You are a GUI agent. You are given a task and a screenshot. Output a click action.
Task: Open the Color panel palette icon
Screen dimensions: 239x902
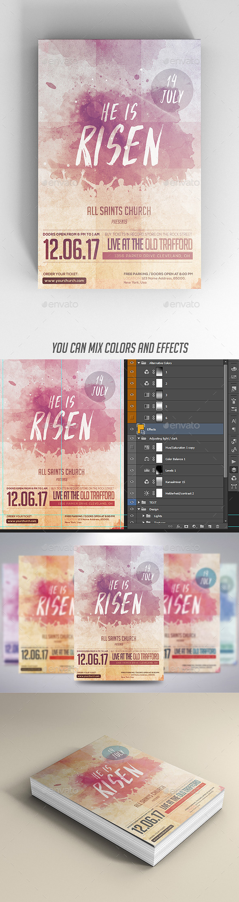[234, 369]
